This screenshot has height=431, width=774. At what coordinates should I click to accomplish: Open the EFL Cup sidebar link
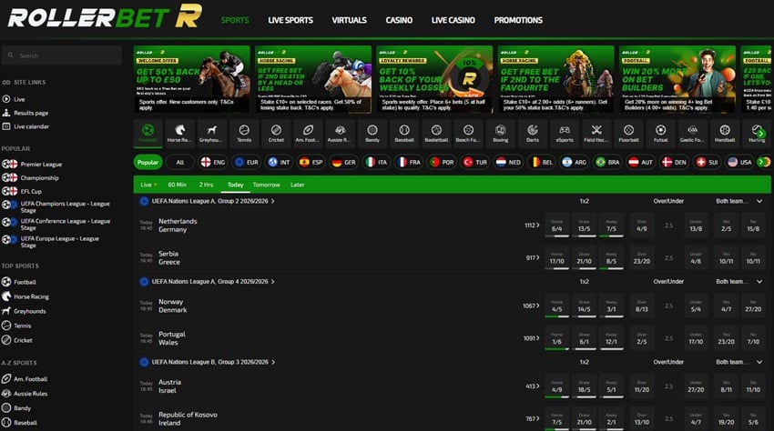22,191
